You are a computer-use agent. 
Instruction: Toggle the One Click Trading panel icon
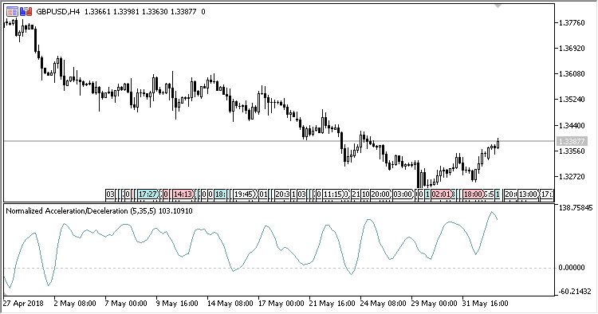[x=26, y=12]
